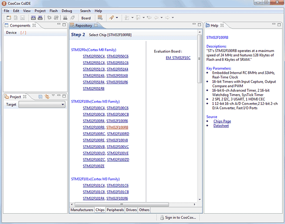Click the Repository scroll down arrow
The width and height of the screenshot is (285, 224).
pos(199,199)
